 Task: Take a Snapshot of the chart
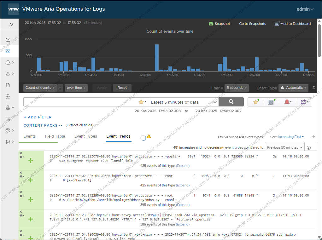(219, 24)
